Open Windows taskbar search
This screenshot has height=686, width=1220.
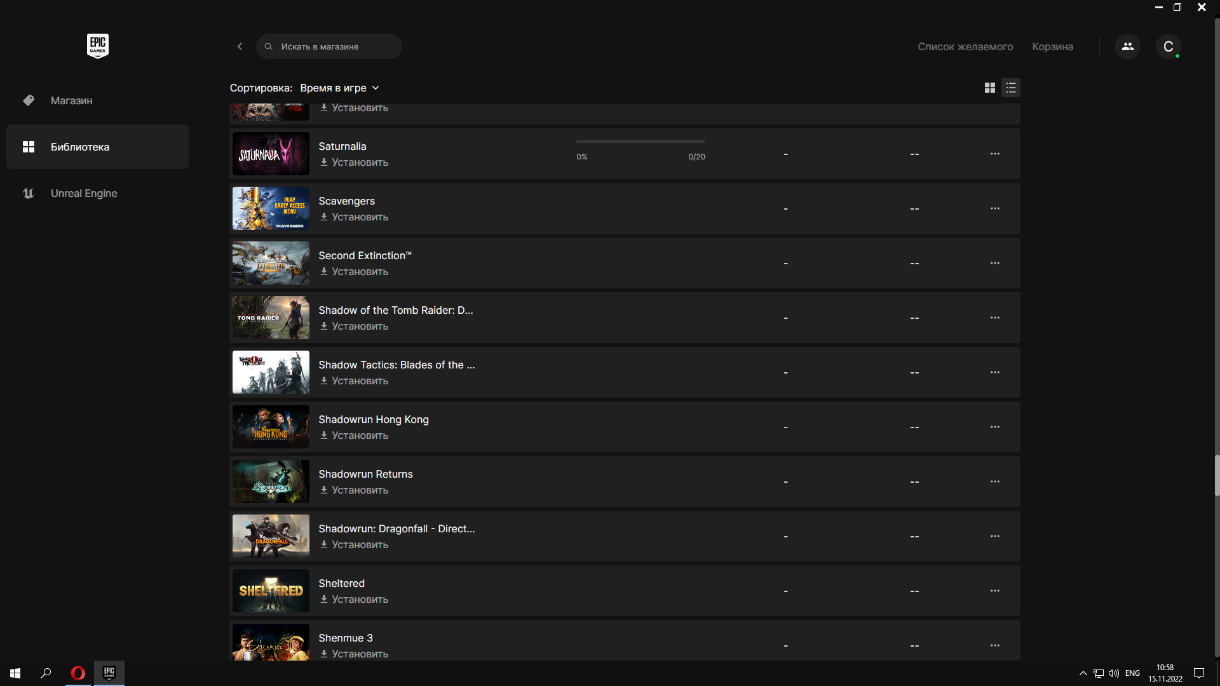tap(46, 673)
